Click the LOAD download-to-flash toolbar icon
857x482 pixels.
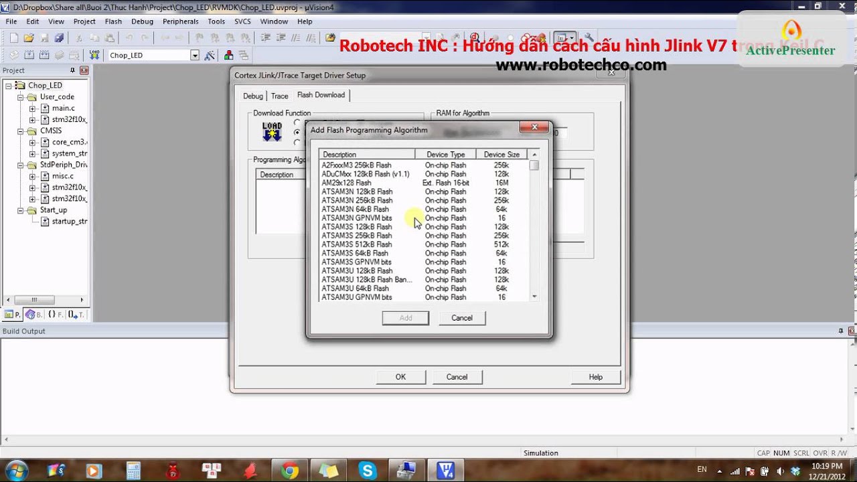pyautogui.click(x=94, y=55)
